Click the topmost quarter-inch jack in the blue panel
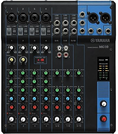Viewport: 118px width, 134px height. (82, 15)
